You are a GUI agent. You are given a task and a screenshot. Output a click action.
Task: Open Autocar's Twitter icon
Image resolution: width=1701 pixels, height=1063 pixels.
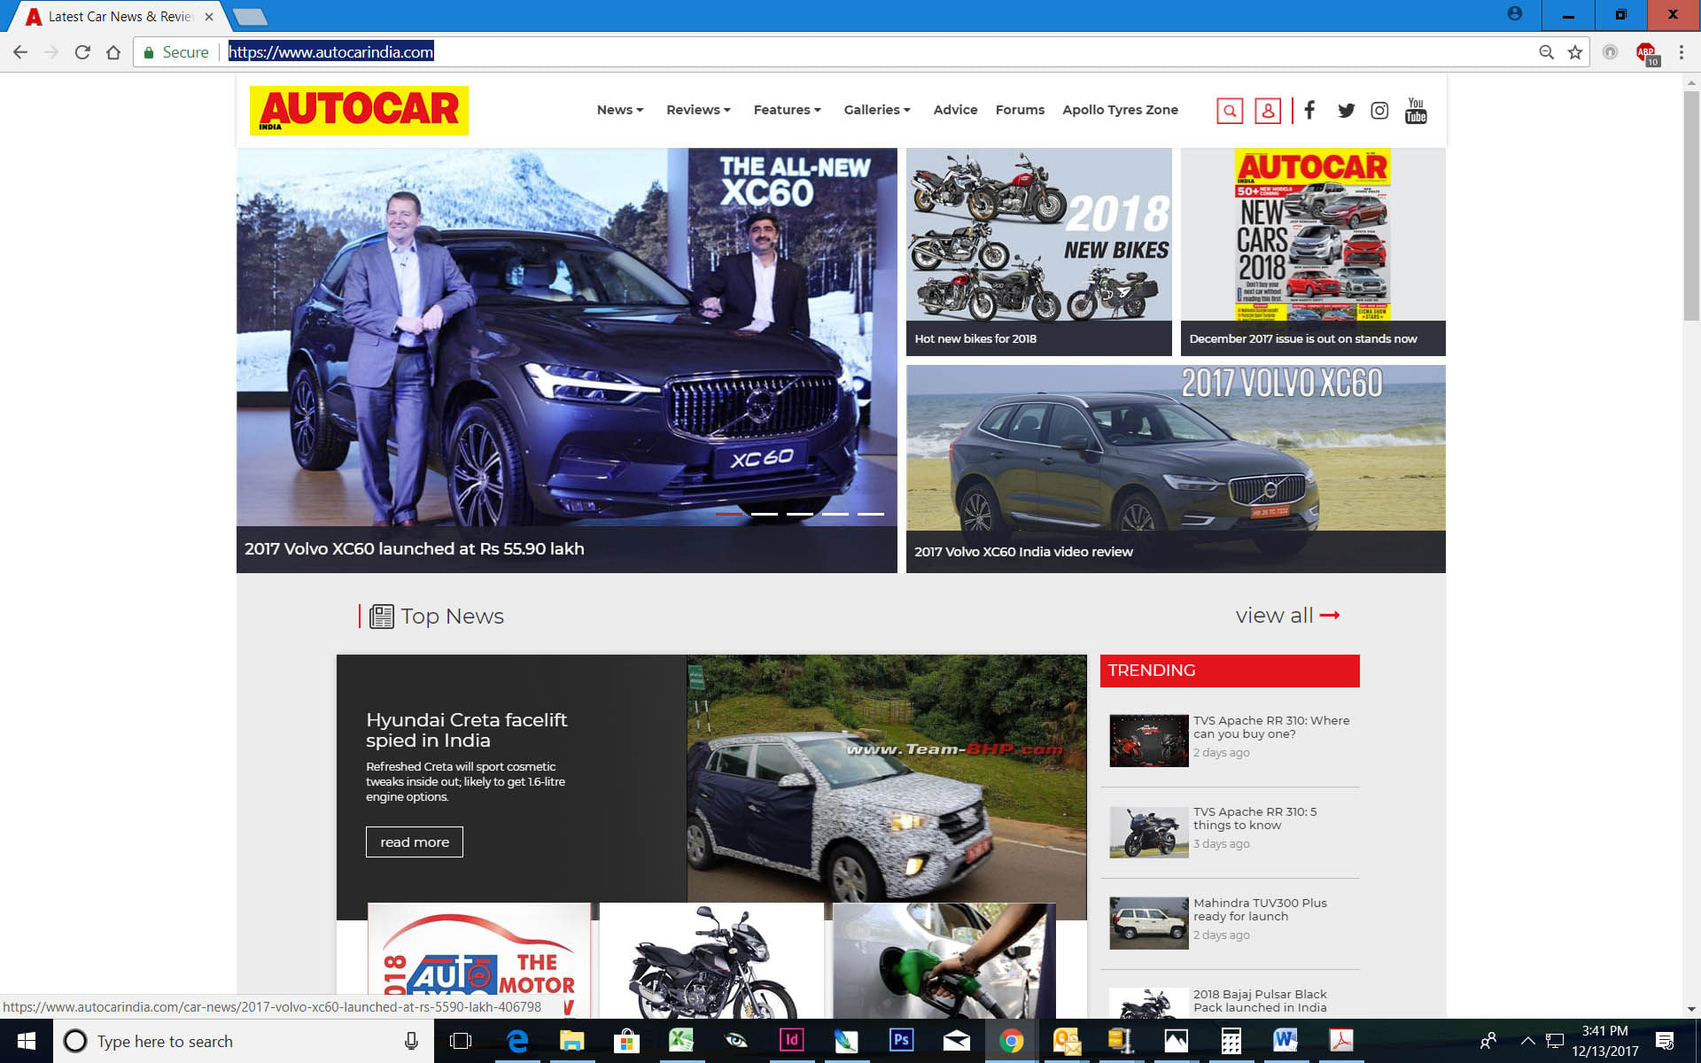pyautogui.click(x=1346, y=111)
